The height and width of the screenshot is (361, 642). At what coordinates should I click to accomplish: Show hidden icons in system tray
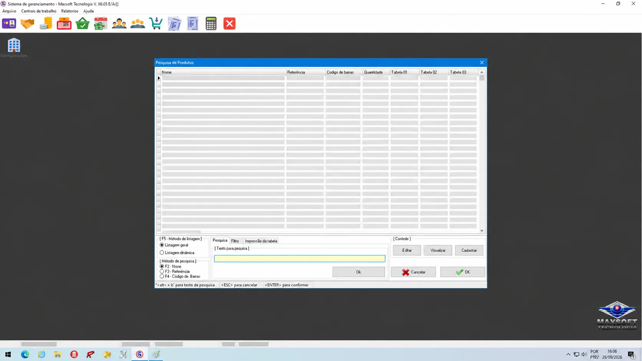[568, 354]
